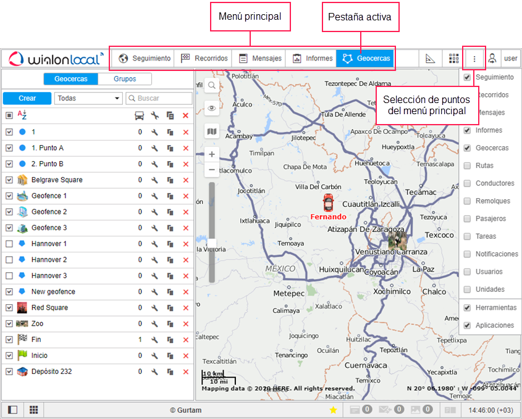Zoom in the map with plus button

coord(211,154)
